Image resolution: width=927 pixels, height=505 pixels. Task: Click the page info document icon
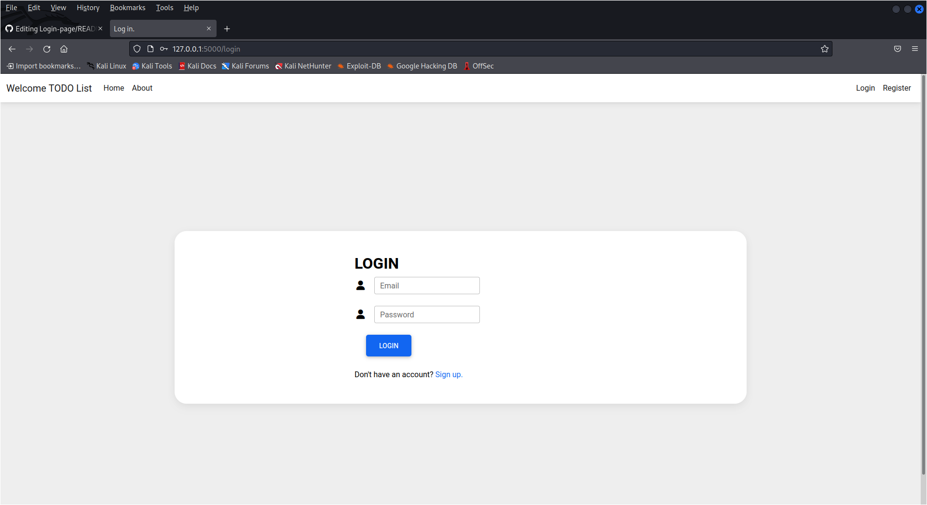point(150,49)
